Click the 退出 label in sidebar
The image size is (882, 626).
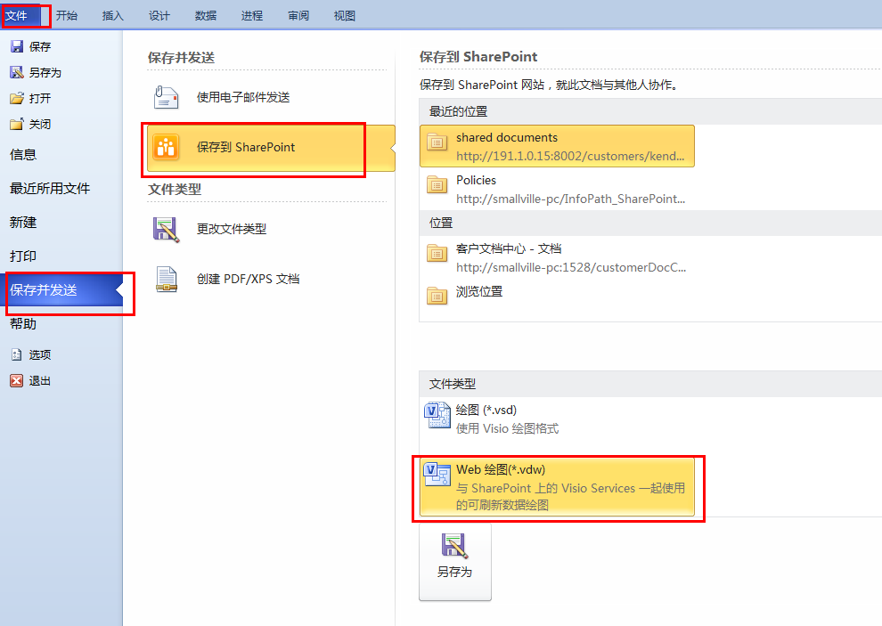[x=40, y=381]
